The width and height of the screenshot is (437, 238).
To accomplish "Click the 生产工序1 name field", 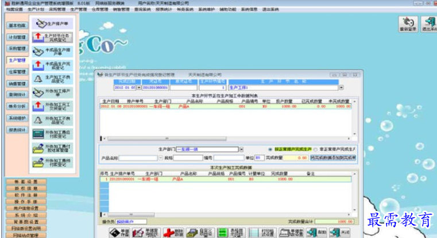I will (x=283, y=87).
